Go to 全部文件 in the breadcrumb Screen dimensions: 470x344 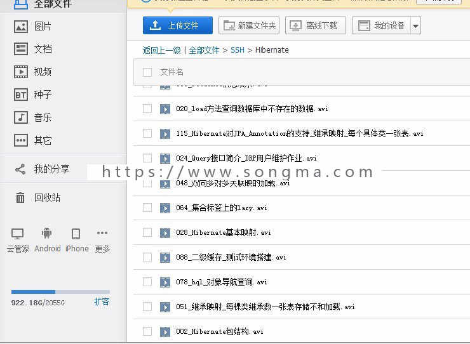tap(204, 50)
